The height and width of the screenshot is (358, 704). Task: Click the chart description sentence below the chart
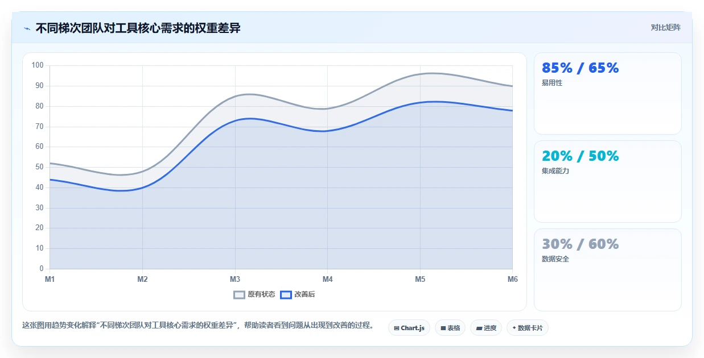coord(199,326)
